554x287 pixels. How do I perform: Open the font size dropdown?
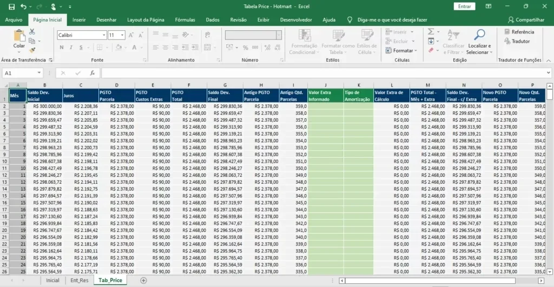point(122,35)
